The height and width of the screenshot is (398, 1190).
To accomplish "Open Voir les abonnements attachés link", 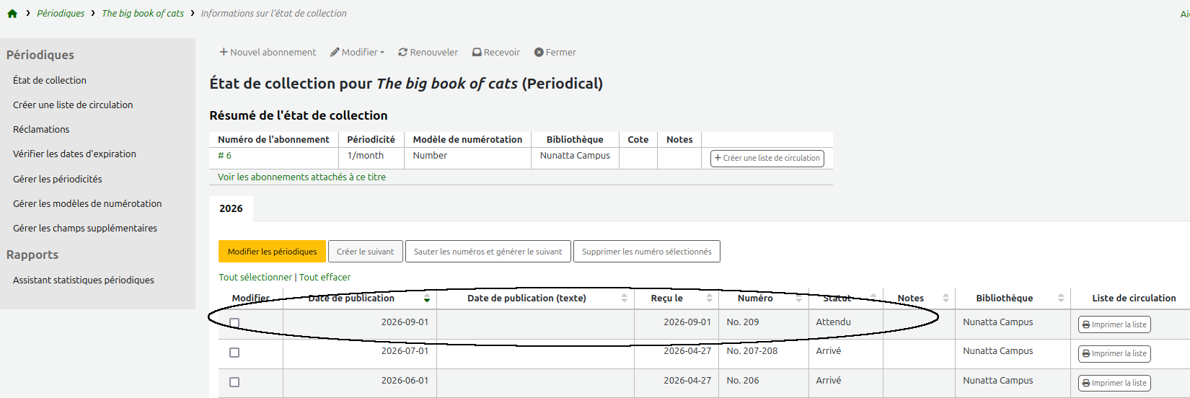I will coord(301,177).
